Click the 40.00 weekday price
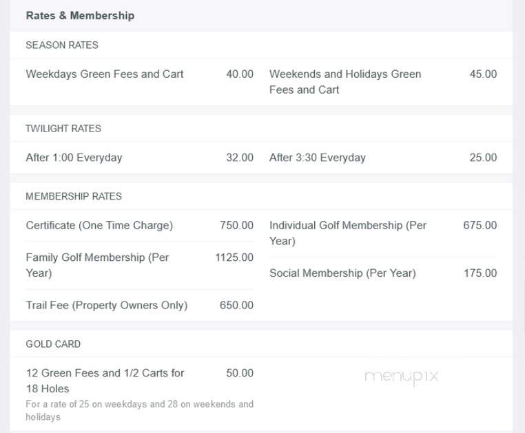The width and height of the screenshot is (525, 433). (239, 74)
